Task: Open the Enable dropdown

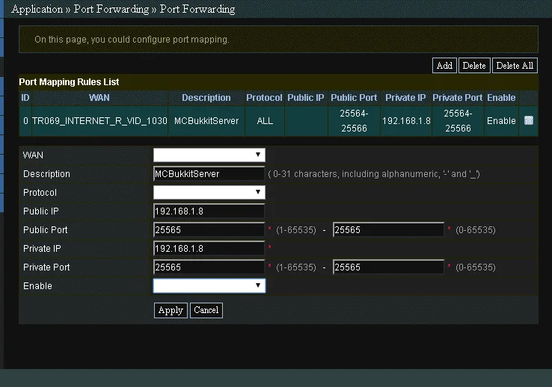Action: [x=209, y=286]
